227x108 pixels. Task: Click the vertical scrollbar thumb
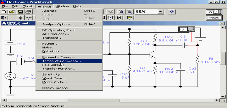pos(223,59)
